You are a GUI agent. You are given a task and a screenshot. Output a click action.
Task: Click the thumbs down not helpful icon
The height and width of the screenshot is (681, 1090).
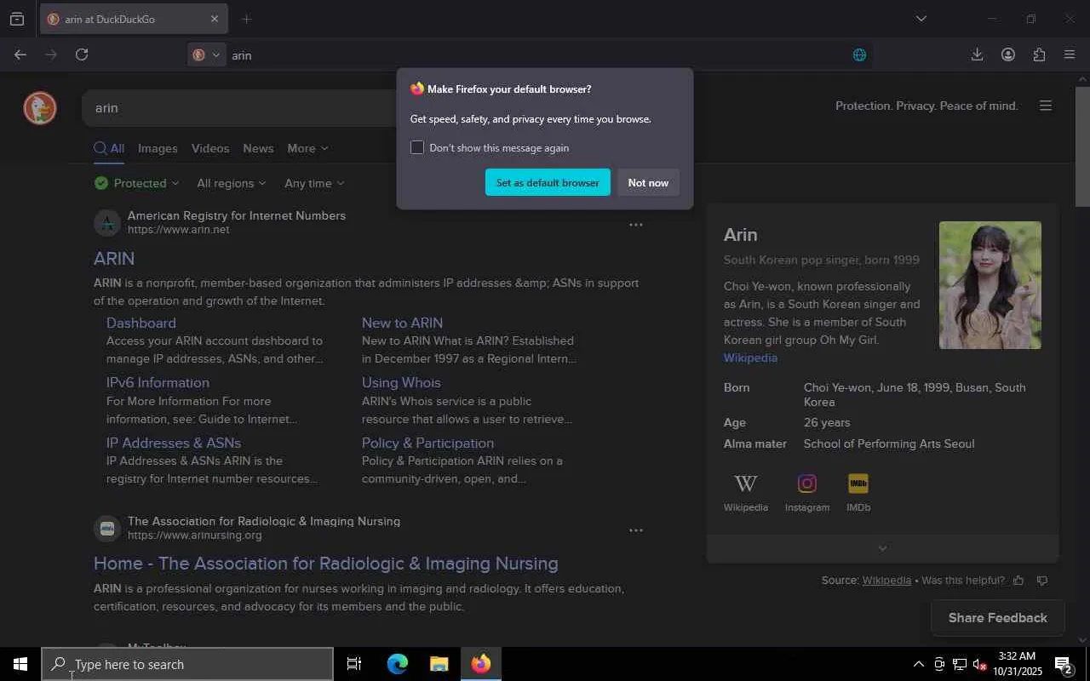(1042, 581)
